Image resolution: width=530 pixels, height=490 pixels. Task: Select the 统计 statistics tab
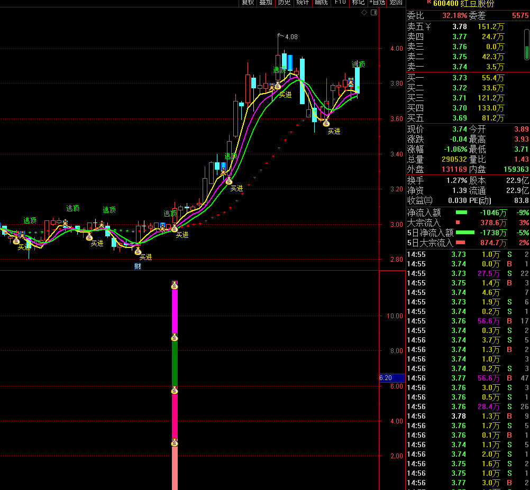click(303, 3)
